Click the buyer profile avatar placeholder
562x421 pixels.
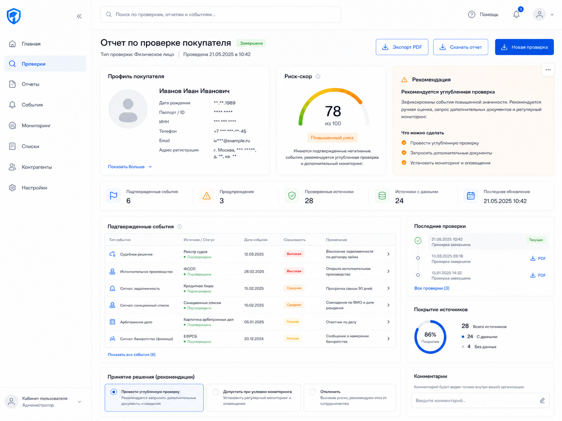click(x=128, y=109)
